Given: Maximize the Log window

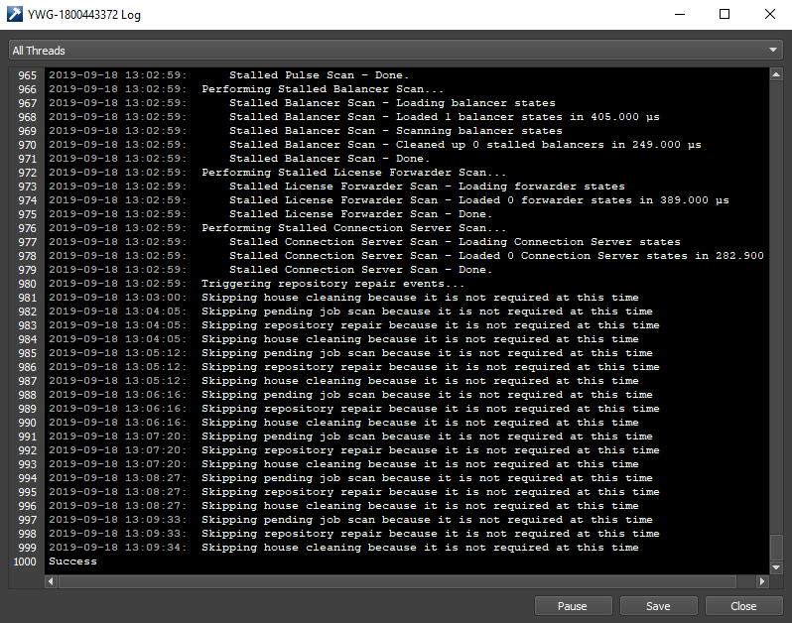Looking at the screenshot, I should 725,14.
